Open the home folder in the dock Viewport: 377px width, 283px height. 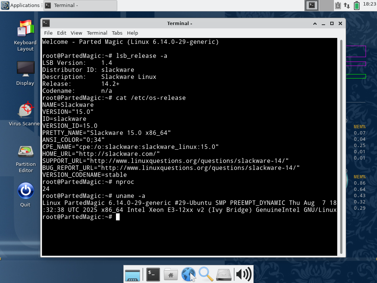click(170, 274)
